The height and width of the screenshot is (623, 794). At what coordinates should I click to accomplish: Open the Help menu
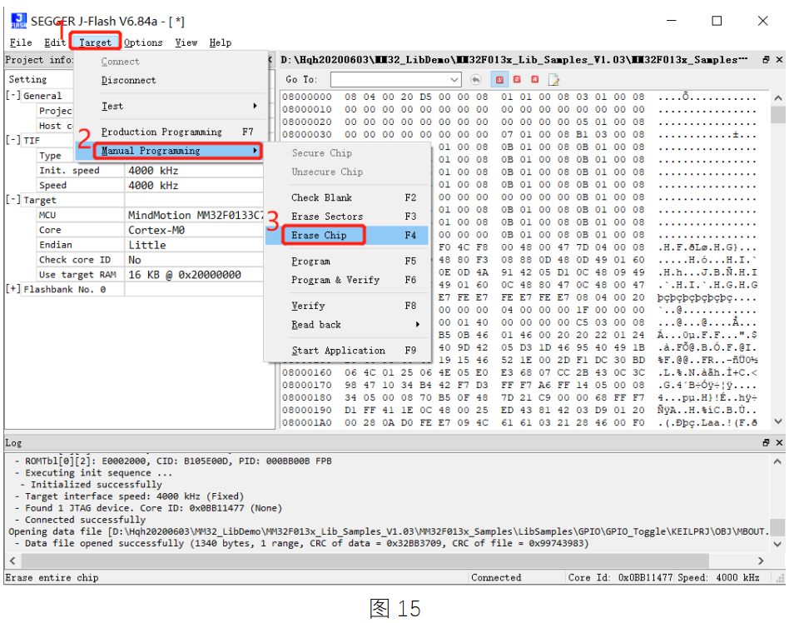[x=221, y=42]
